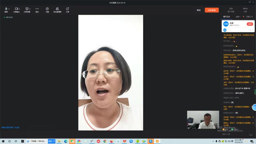The height and width of the screenshot is (144, 256).
Task: Pause the live stream (暂停)
Action: [x=198, y=10]
